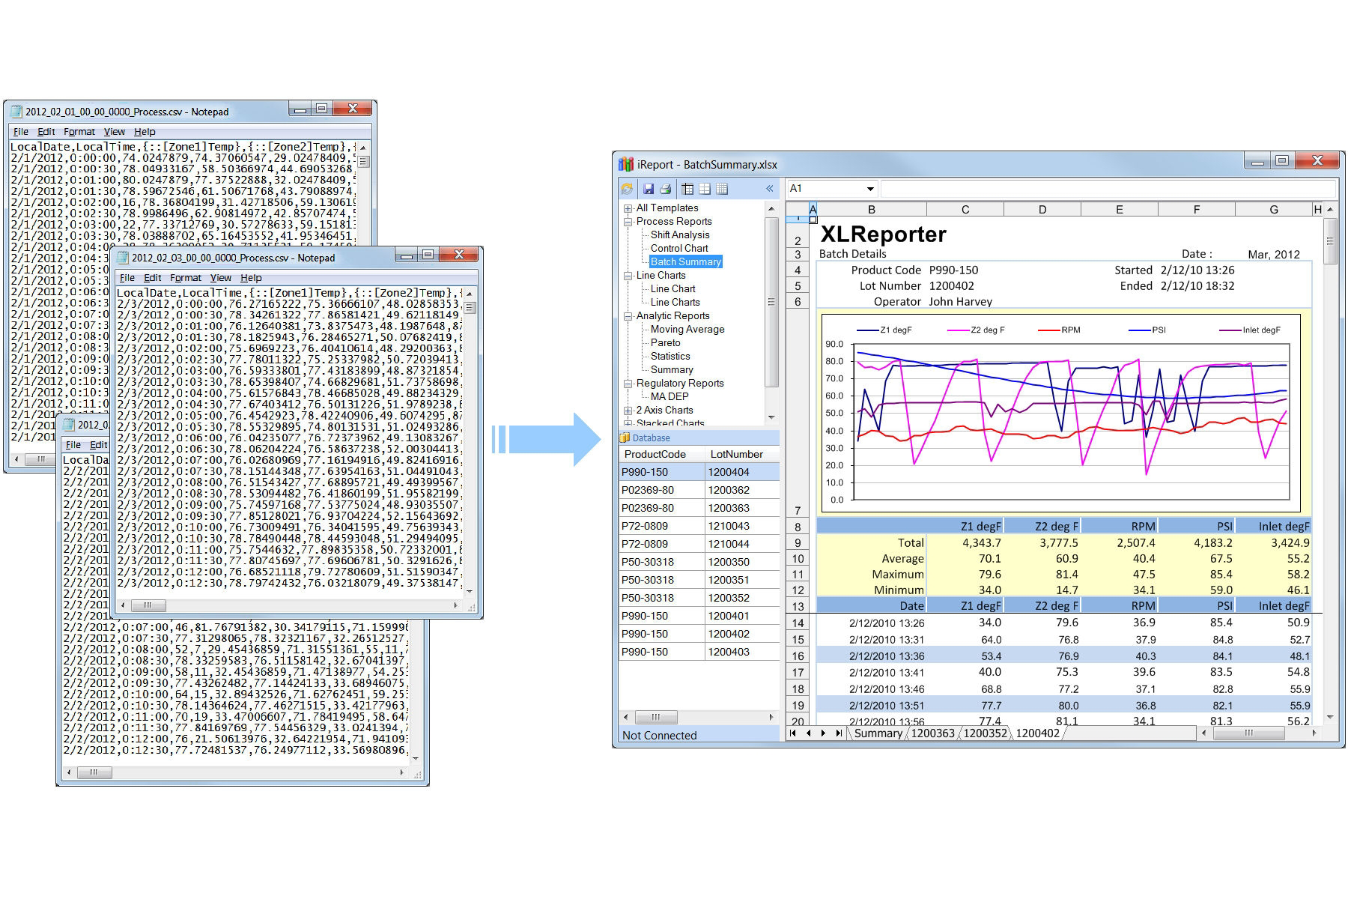Expand the All Templates tree node
The image size is (1348, 899).
628,208
